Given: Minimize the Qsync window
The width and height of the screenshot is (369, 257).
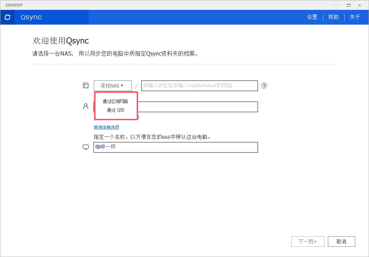Looking at the screenshot, I should pyautogui.click(x=336, y=5).
